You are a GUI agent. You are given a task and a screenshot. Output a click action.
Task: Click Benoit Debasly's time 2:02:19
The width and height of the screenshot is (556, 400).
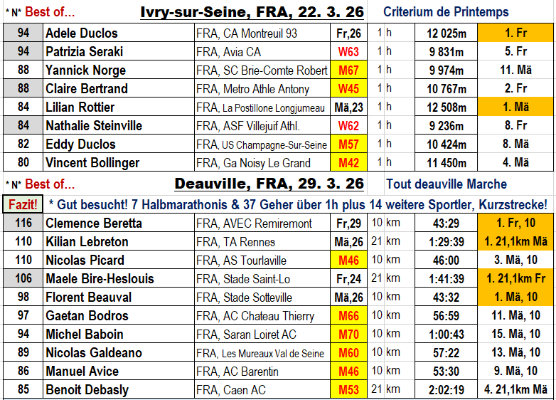447,390
